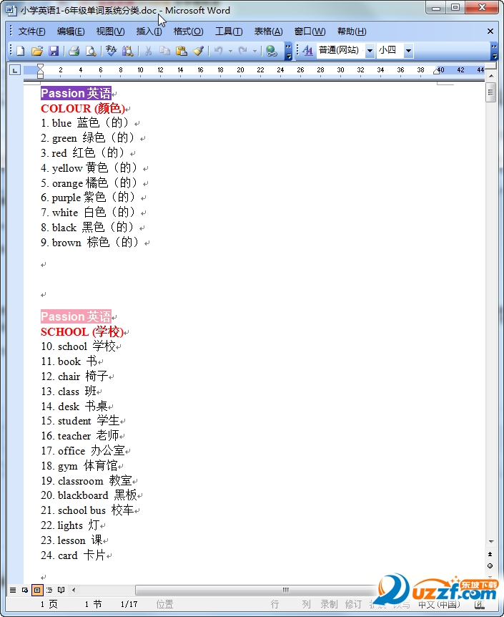Screen dimensions: 504x617
Task: Open the 表格(A) menu
Action: tap(269, 31)
